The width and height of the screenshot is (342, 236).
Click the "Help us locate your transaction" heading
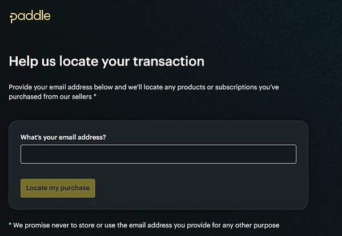click(x=107, y=62)
